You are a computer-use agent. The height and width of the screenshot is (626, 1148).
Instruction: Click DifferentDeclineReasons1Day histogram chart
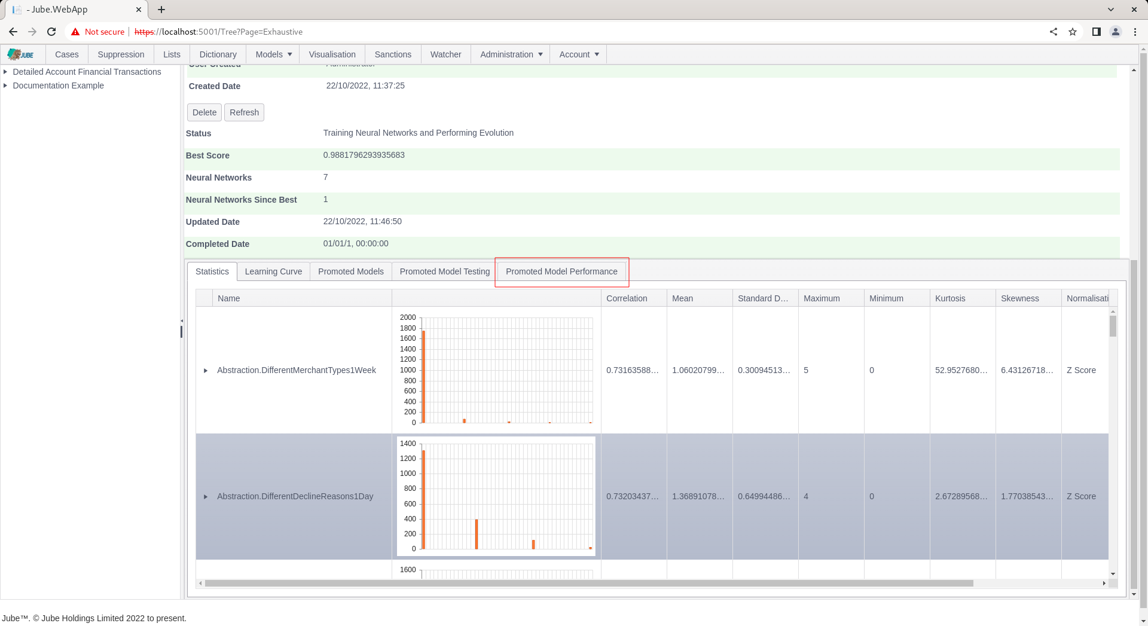pyautogui.click(x=496, y=496)
